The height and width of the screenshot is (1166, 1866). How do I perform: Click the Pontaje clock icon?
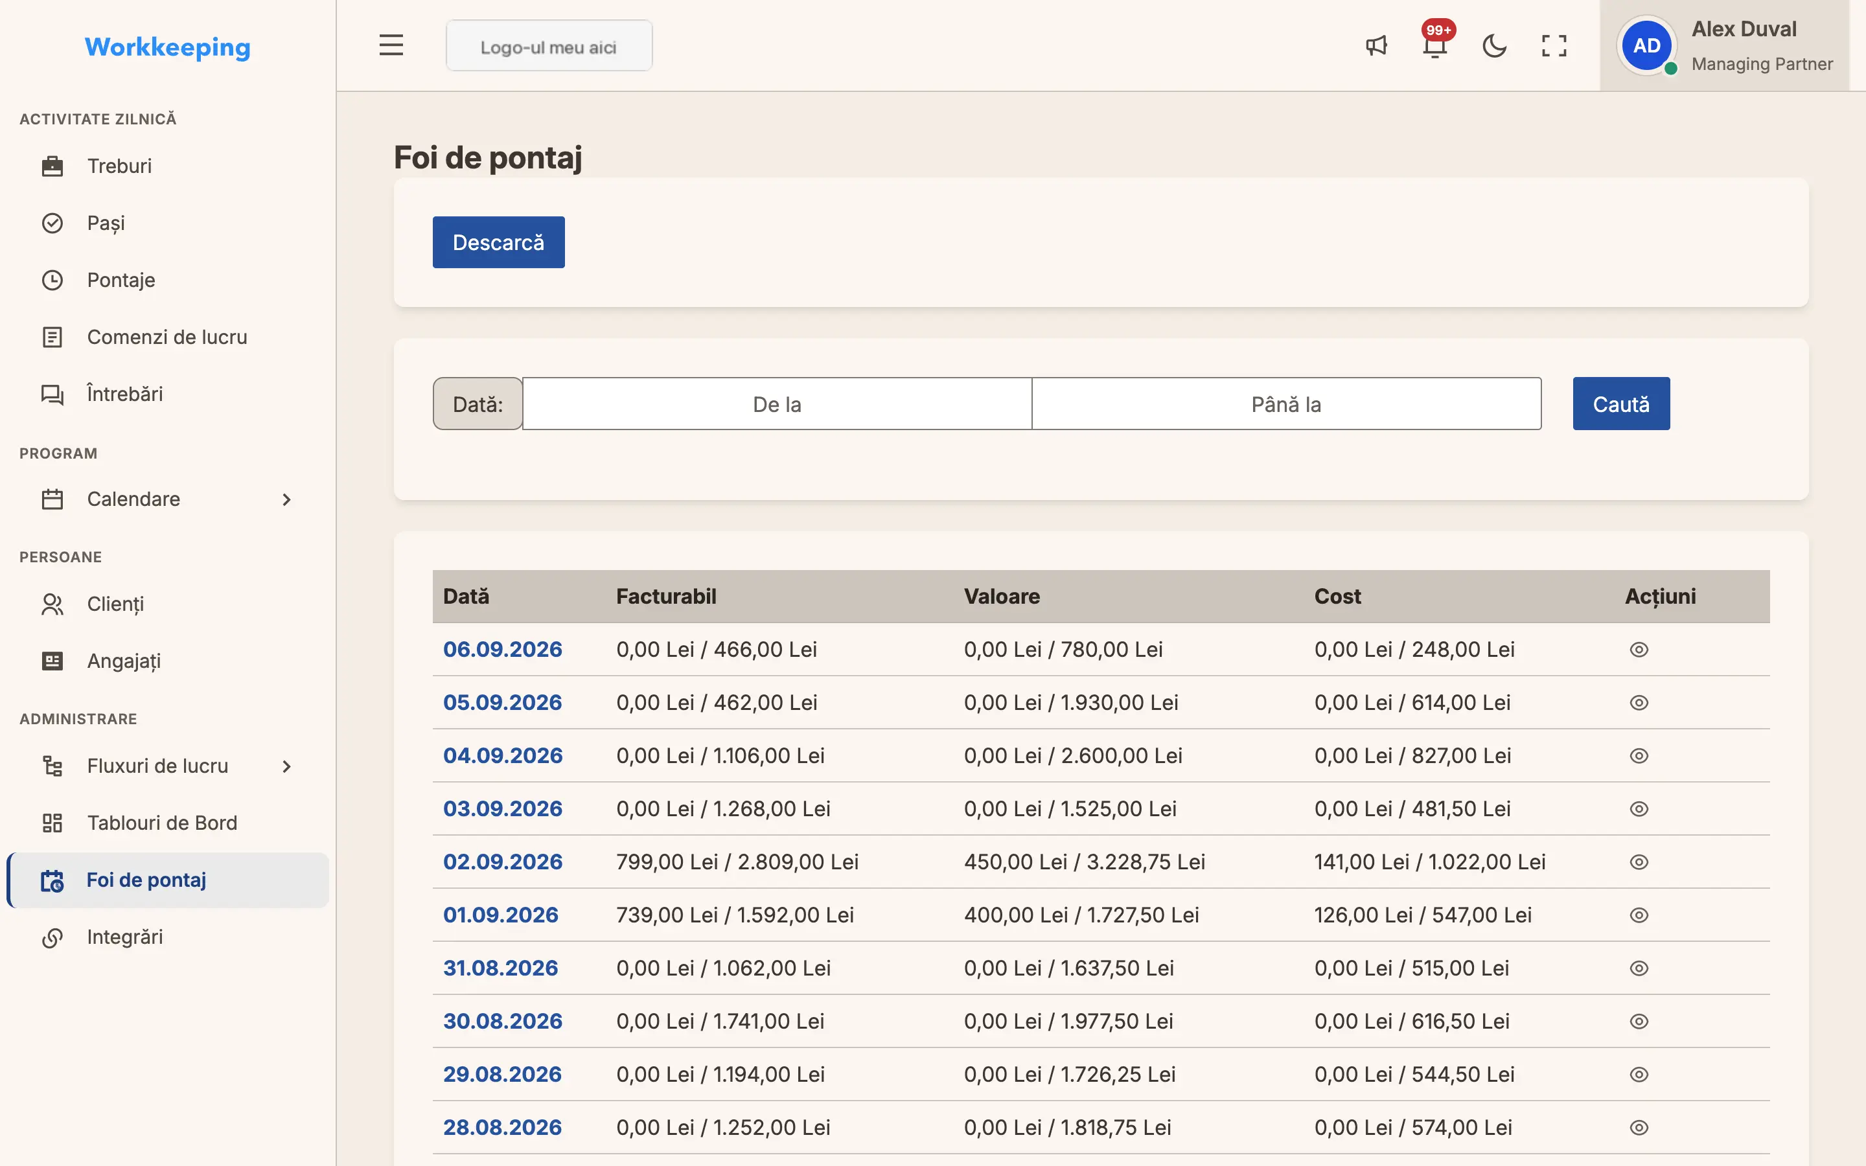pyautogui.click(x=52, y=280)
